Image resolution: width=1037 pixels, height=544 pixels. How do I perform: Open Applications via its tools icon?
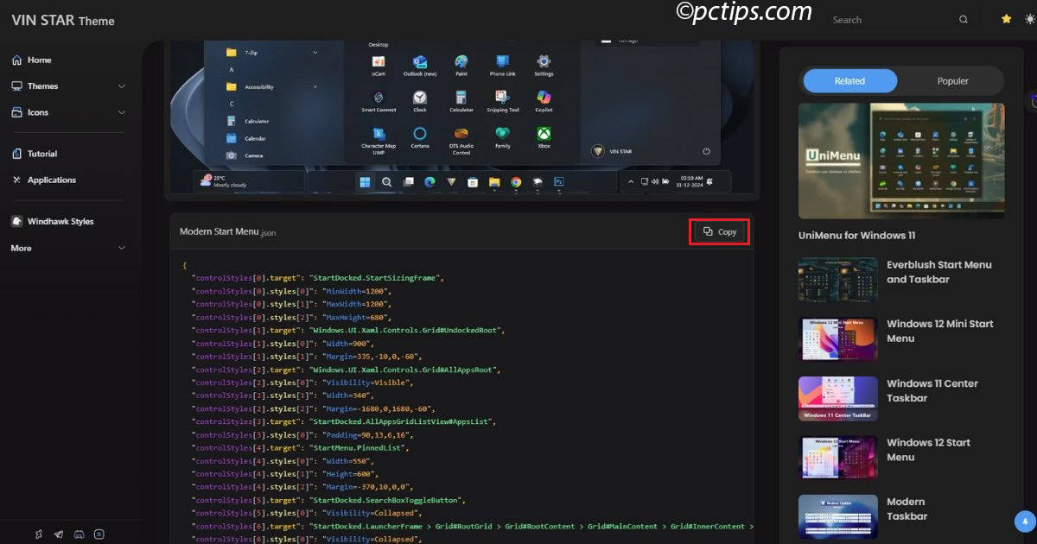click(x=16, y=180)
